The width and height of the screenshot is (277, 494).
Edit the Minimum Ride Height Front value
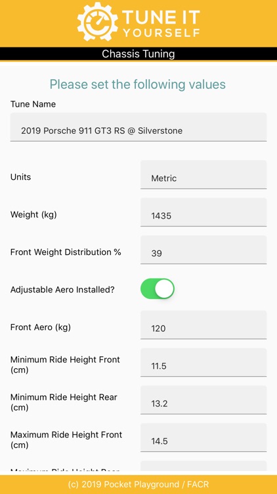coord(203,362)
